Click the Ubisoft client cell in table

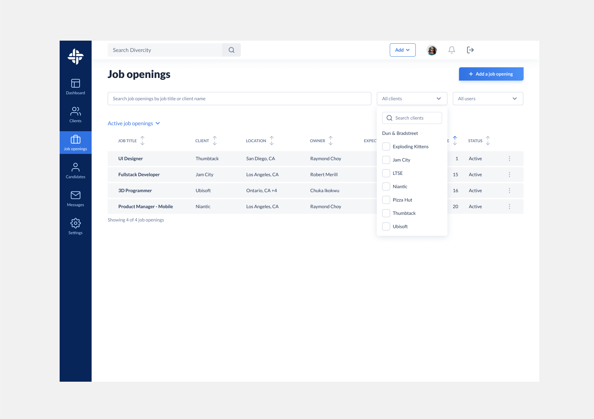[203, 191]
